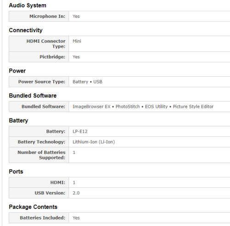
Task: Click the Audio System section heading
Action: [x=28, y=6]
